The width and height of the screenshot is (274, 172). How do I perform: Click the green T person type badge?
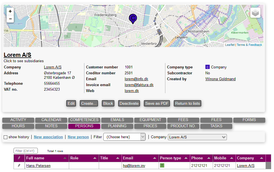coord(162,166)
